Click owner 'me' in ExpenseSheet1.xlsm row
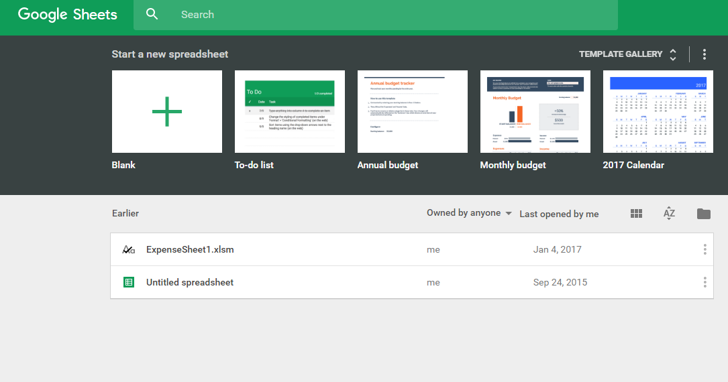This screenshot has width=728, height=382. pos(433,250)
